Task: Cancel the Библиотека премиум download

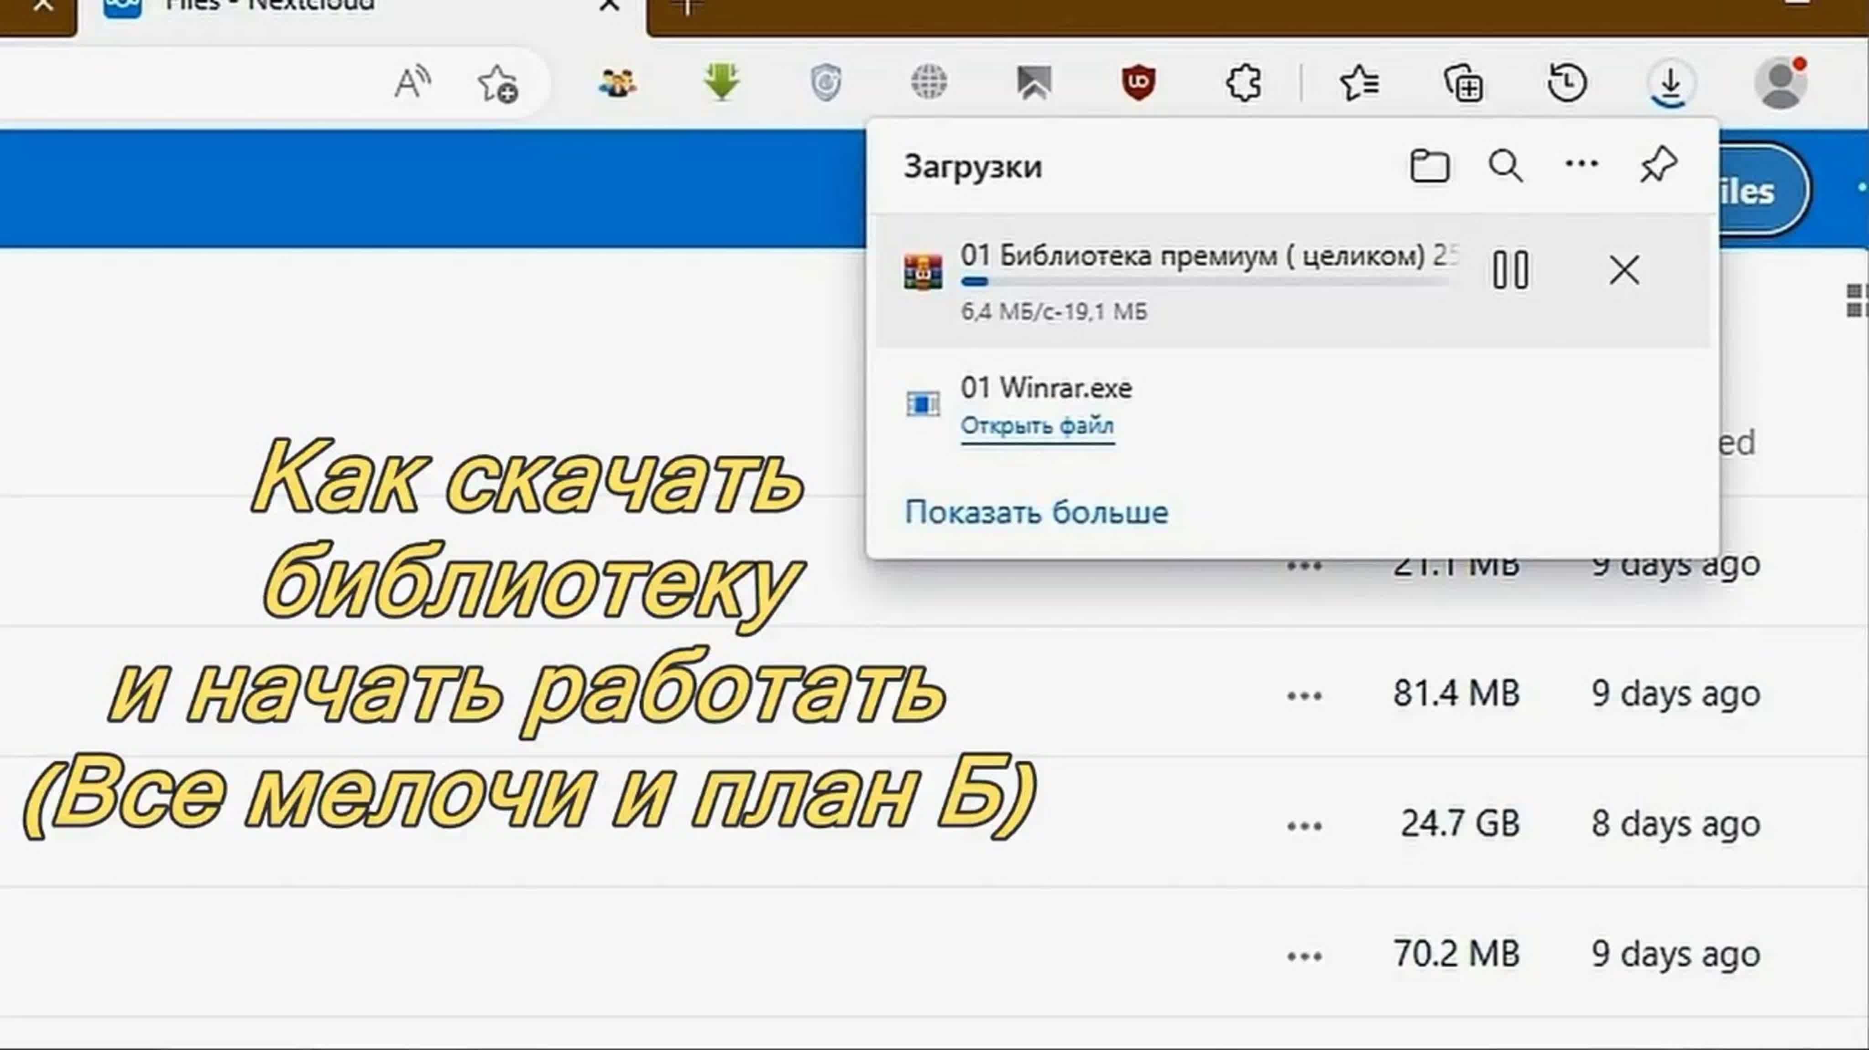Action: coord(1624,270)
